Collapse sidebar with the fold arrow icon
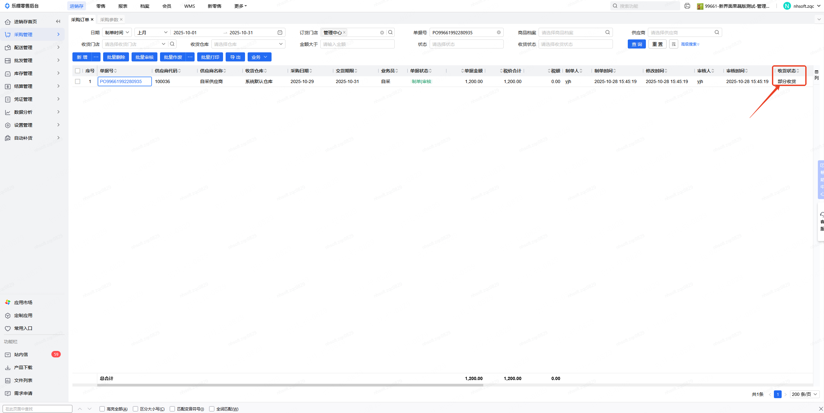Viewport: 824px width, 413px height. 58,22
